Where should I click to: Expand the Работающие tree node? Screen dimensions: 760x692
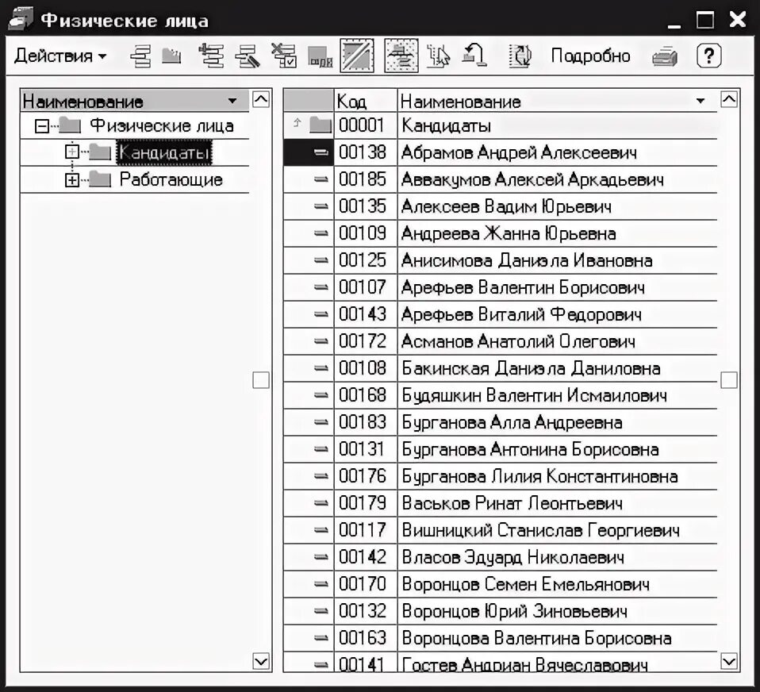point(71,180)
